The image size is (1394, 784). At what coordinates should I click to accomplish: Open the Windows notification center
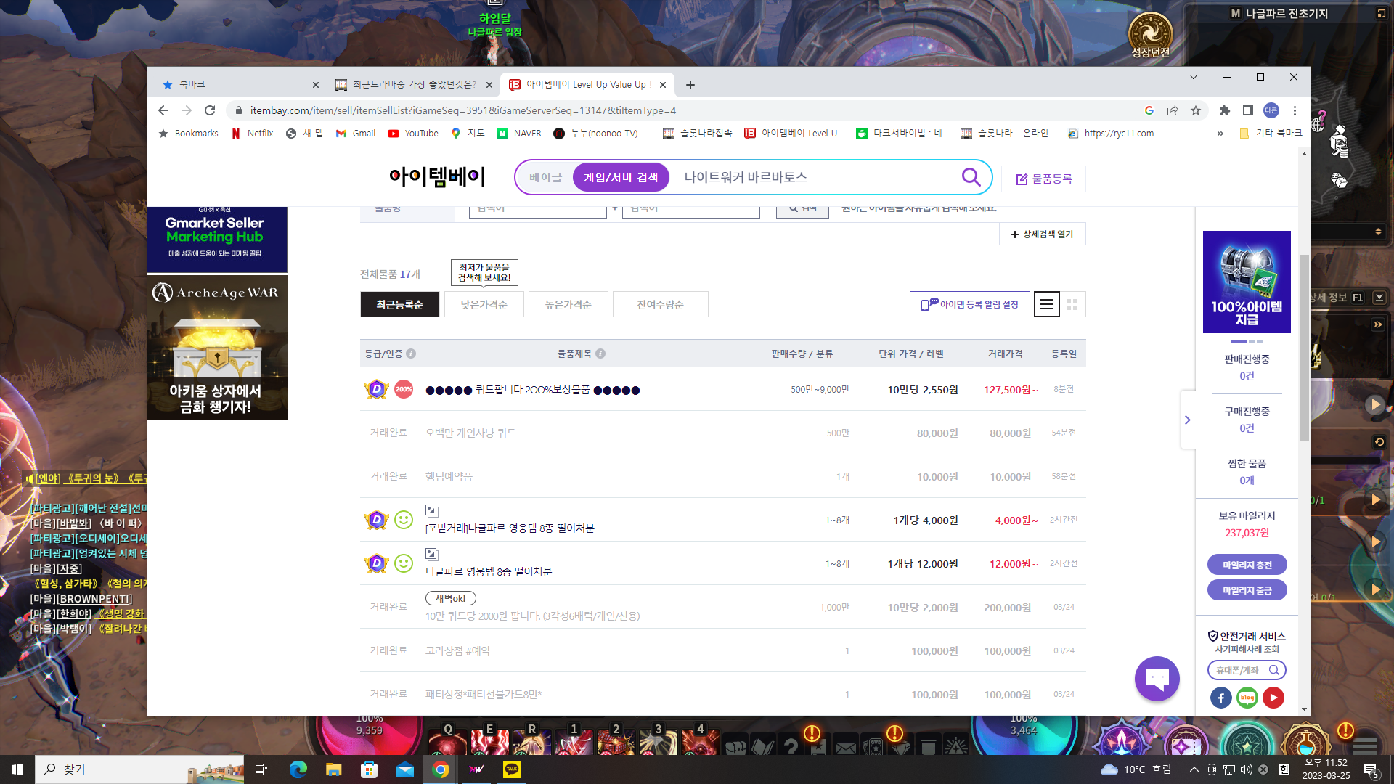pos(1371,769)
